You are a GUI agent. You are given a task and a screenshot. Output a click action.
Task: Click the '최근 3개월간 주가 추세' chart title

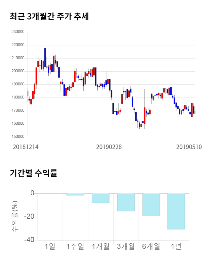click(x=49, y=17)
